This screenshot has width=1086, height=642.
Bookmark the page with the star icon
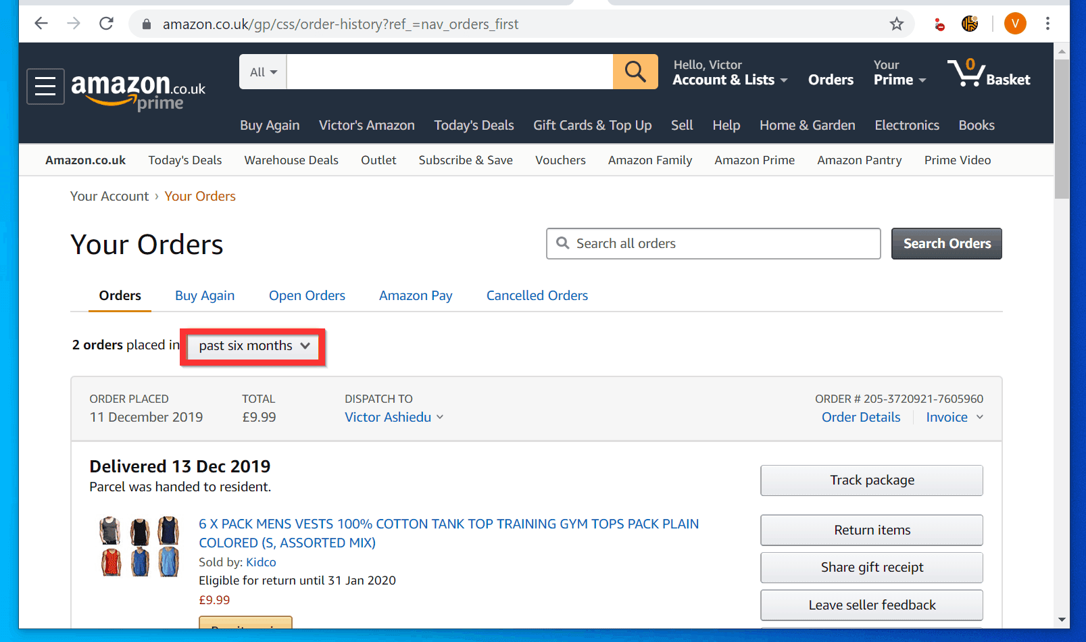[x=897, y=24]
